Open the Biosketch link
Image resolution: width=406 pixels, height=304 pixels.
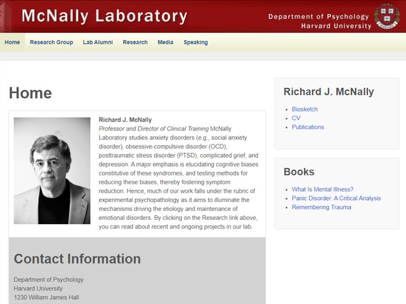304,110
